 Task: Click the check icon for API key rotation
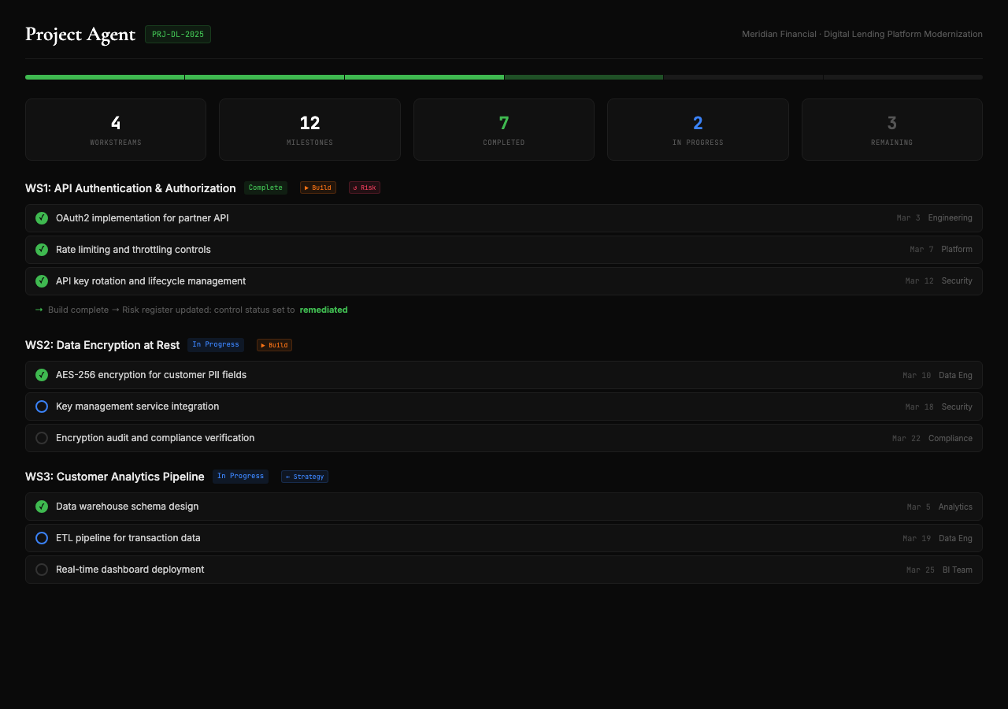(42, 281)
